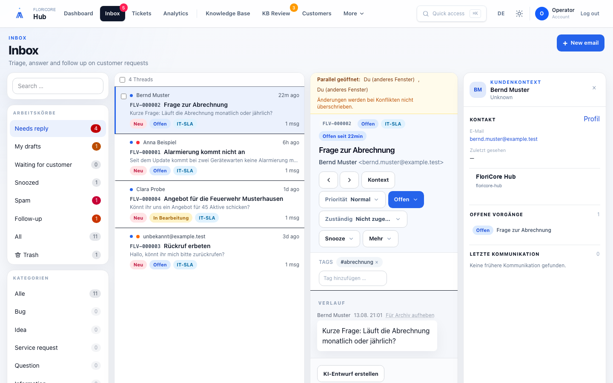Click the Quick access search box
Viewport: 613px width, 383px height.
[x=452, y=14]
